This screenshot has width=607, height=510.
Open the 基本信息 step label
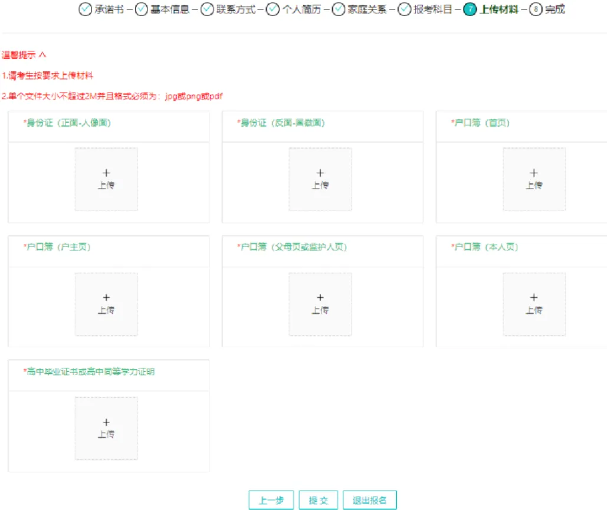coord(169,9)
